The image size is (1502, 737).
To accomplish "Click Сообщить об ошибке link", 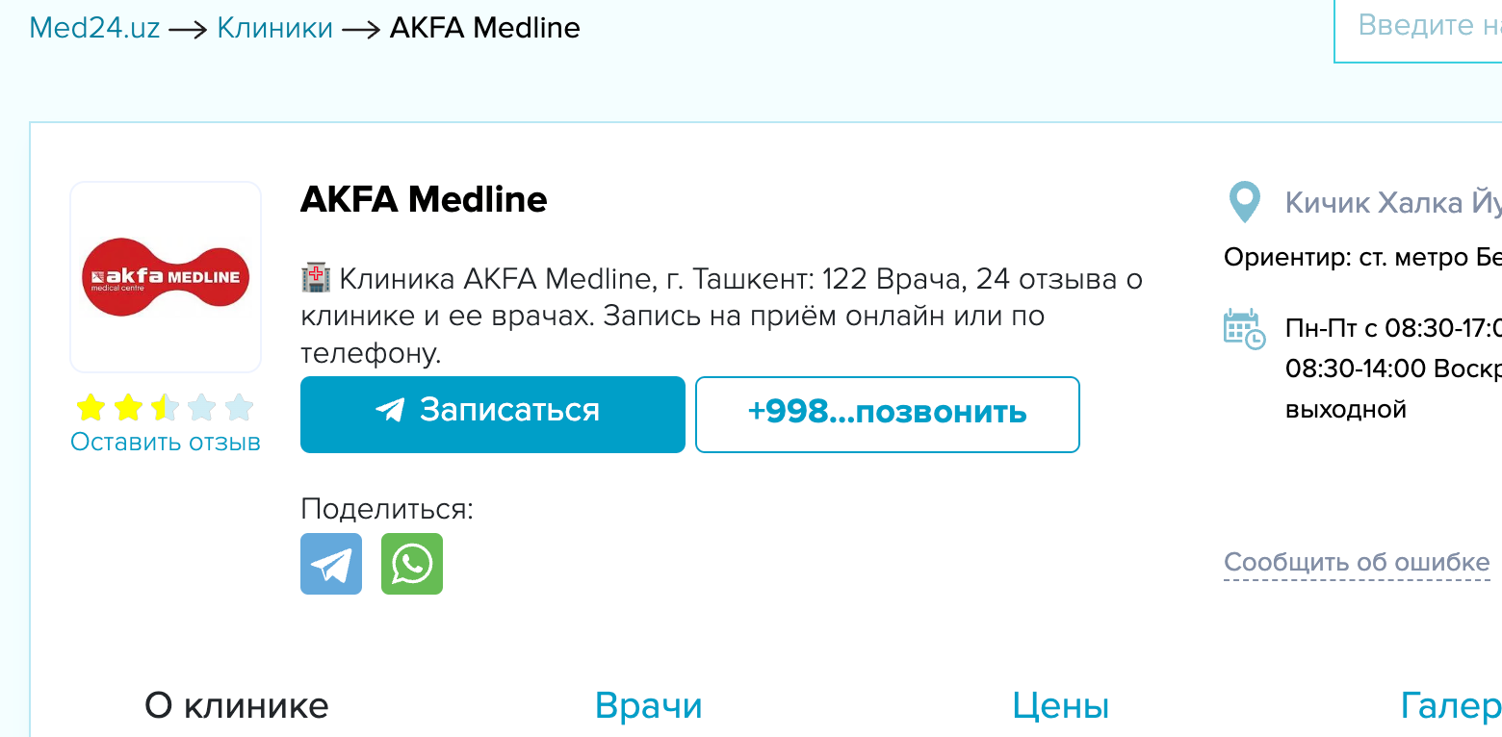I will [1356, 563].
